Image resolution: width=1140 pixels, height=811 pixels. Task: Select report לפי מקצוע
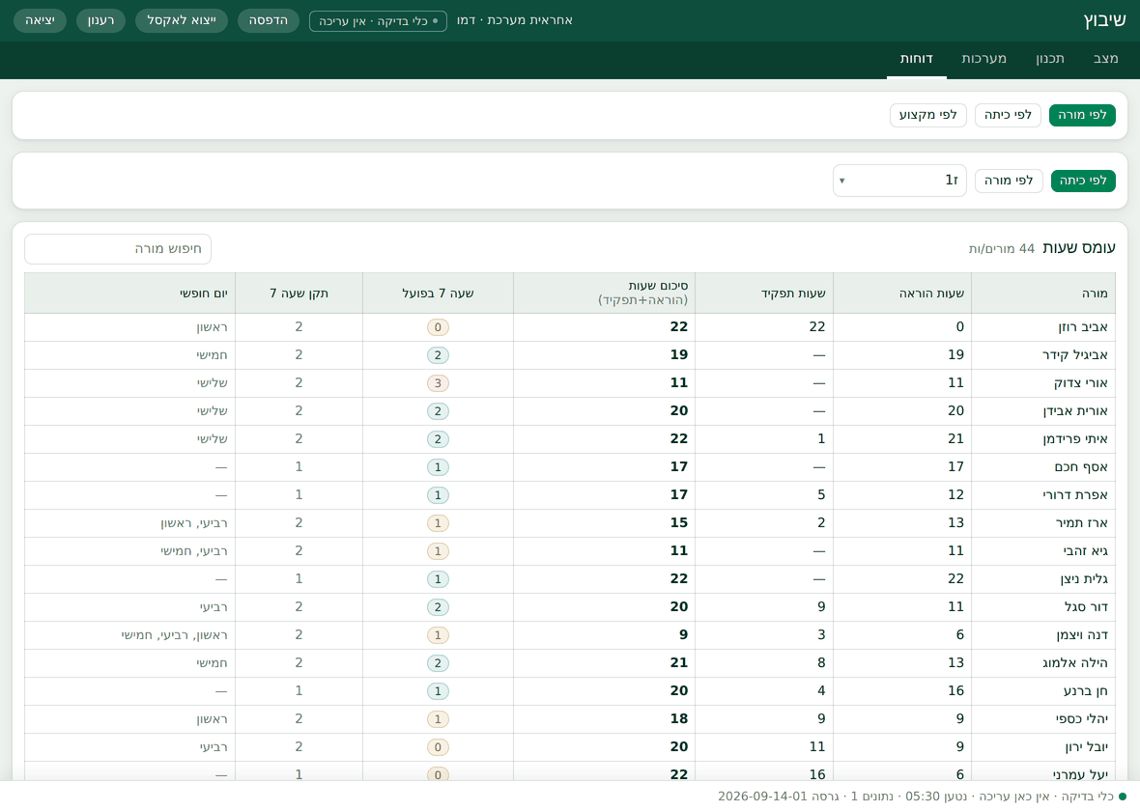pyautogui.click(x=927, y=115)
